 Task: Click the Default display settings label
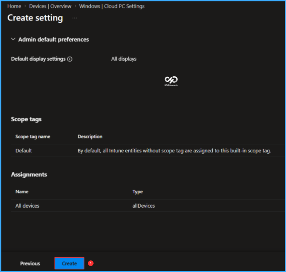38,59
